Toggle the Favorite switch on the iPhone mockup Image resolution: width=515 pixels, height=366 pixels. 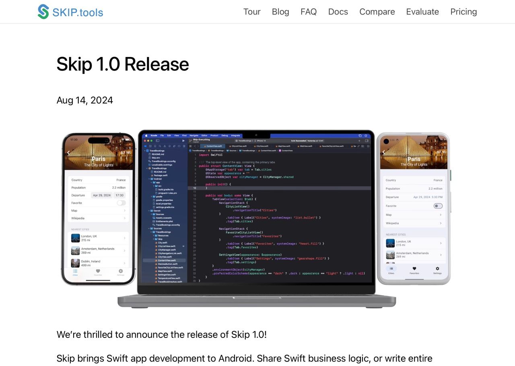[x=121, y=203]
